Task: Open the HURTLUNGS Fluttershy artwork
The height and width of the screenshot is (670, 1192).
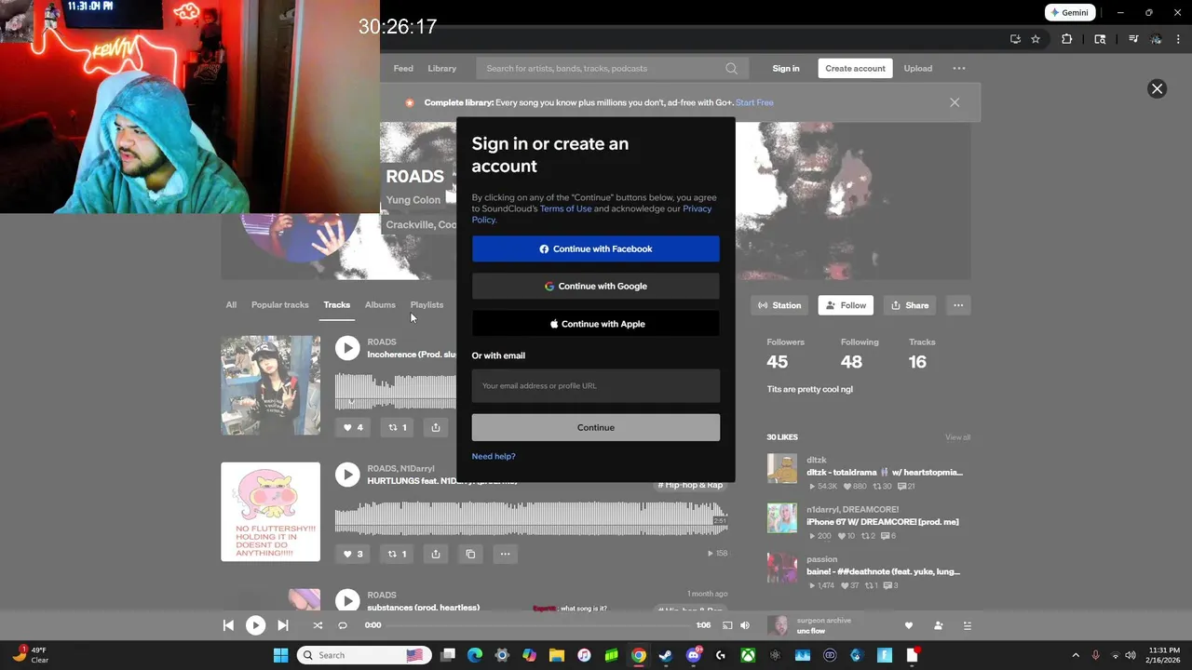Action: [x=270, y=512]
